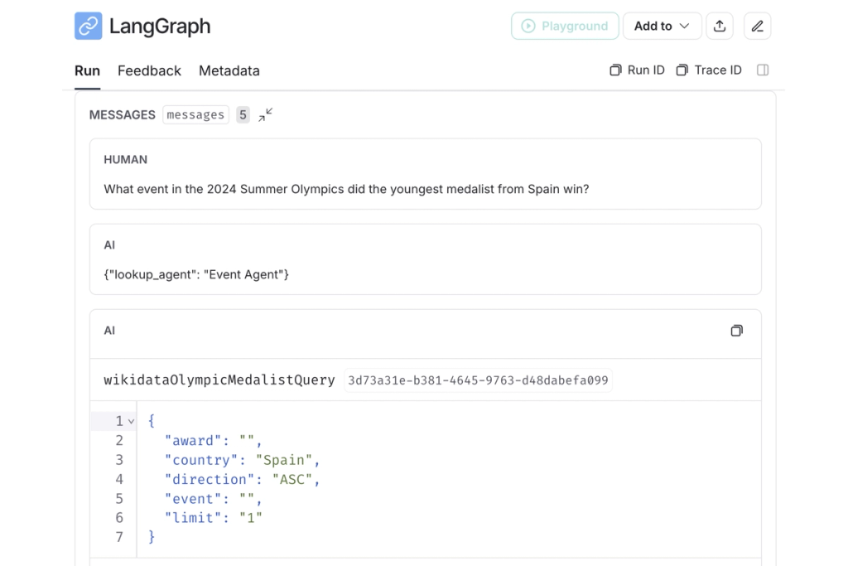Screen dimensions: 848x566
Task: Click the LangGraph title text
Action: [160, 26]
